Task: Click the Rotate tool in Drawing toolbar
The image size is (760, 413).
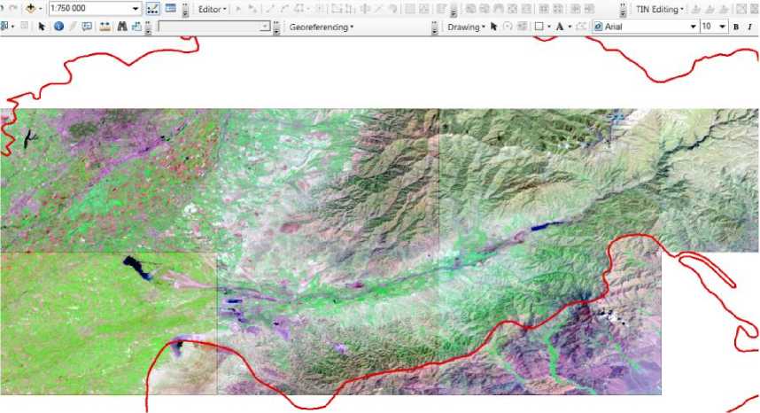Action: click(508, 27)
